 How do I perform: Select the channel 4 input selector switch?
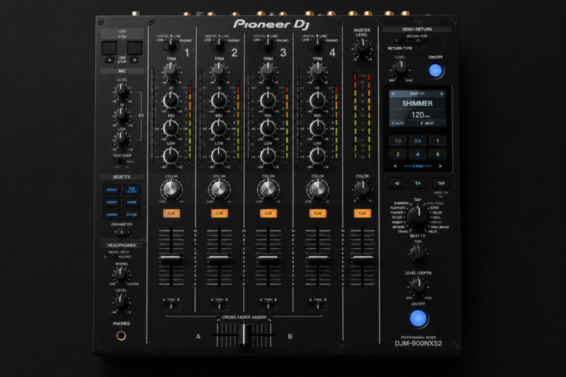click(x=318, y=45)
